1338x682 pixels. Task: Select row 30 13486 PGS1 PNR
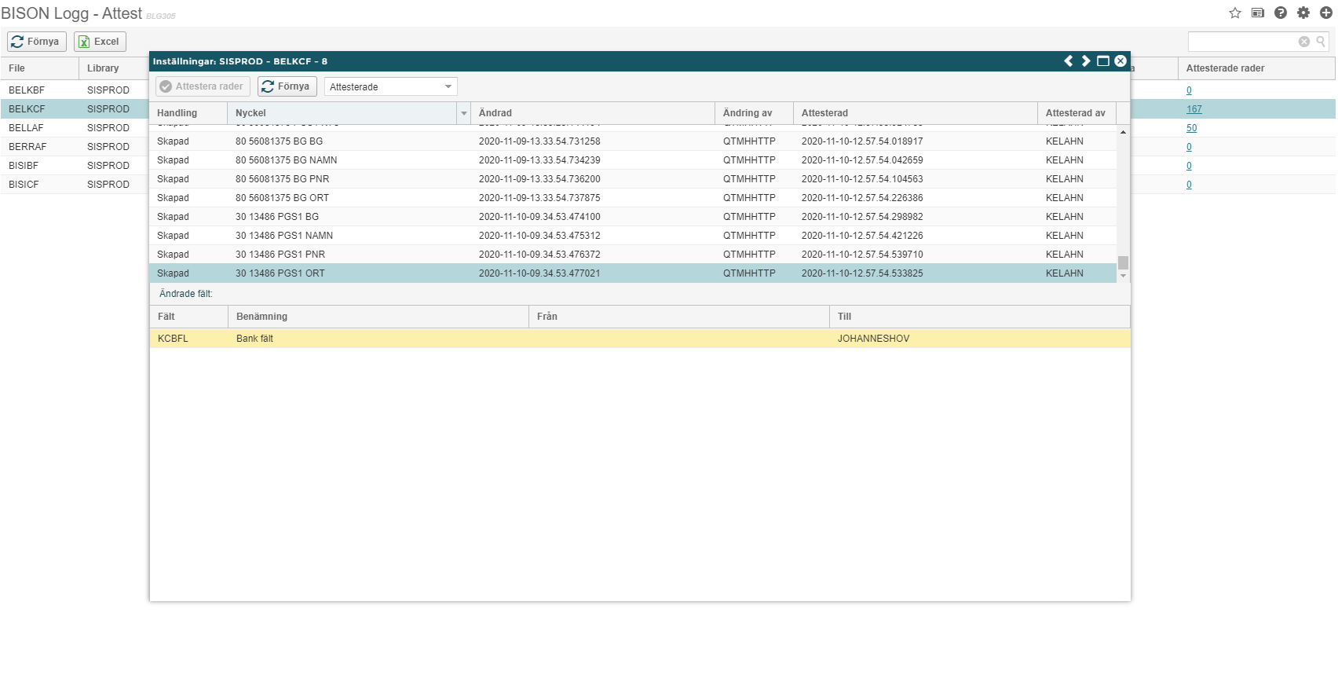coord(633,255)
